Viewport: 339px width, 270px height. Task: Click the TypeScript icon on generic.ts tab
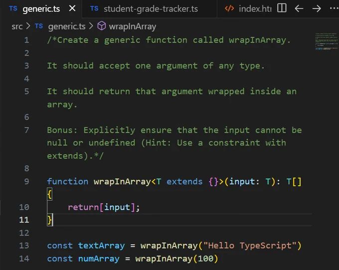(x=13, y=8)
